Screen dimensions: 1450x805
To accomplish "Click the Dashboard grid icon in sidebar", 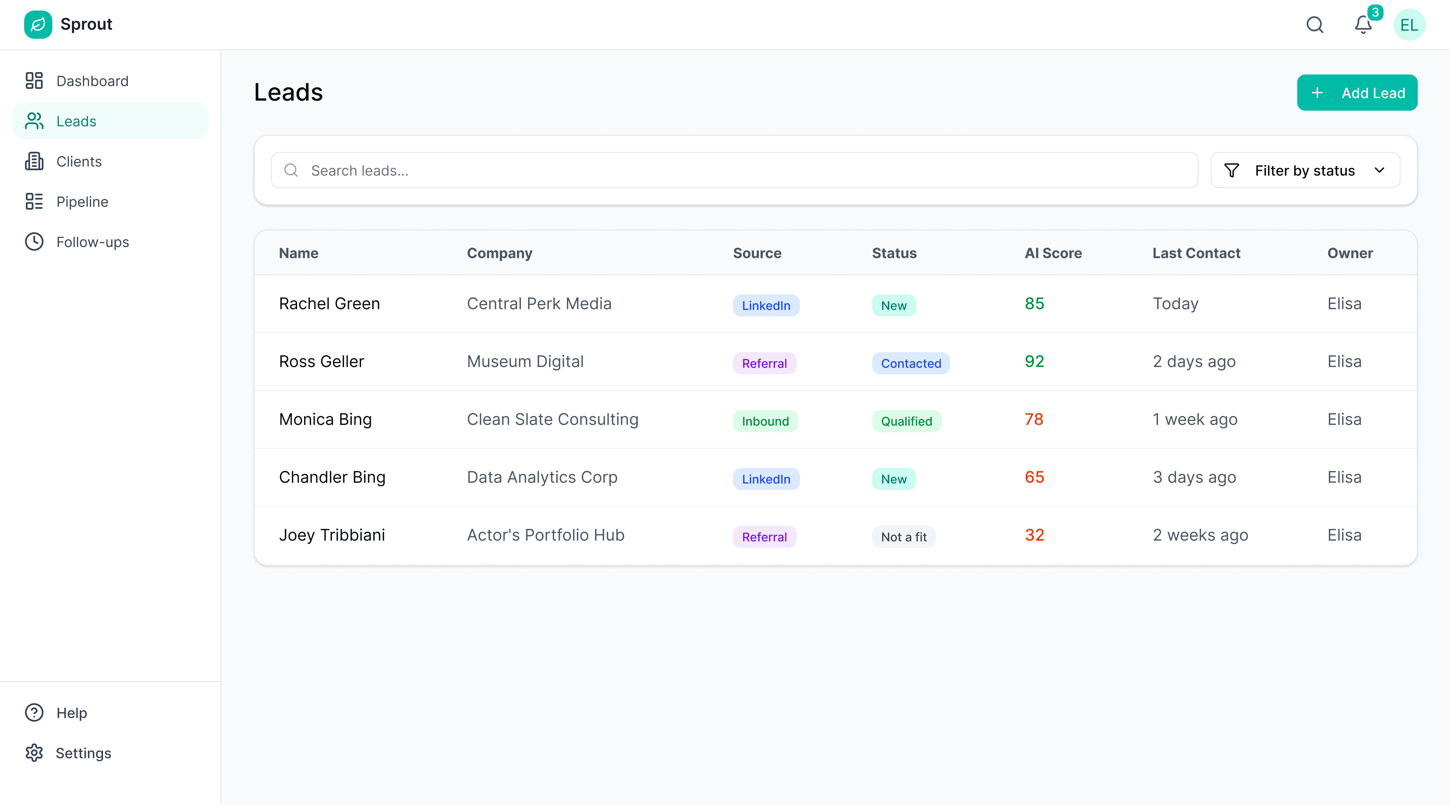I will tap(34, 80).
